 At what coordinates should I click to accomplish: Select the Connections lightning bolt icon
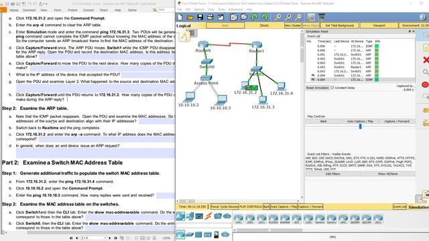[x=208, y=216]
